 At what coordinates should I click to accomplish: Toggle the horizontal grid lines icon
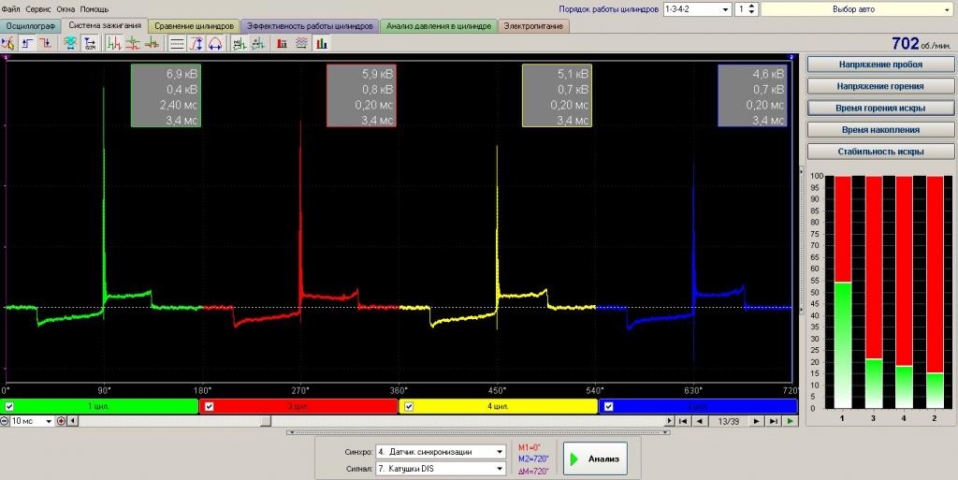coord(177,43)
